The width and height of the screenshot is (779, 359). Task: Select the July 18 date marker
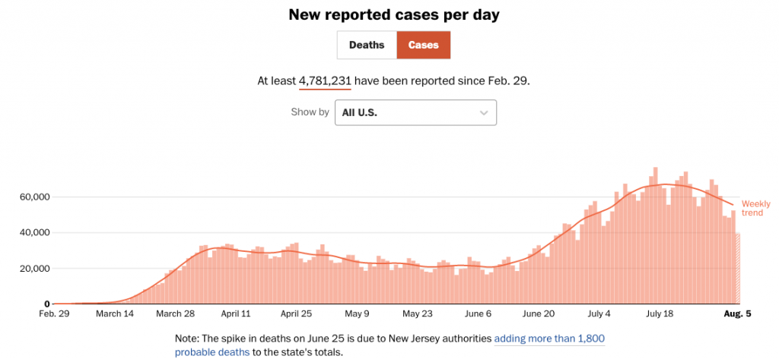click(659, 313)
